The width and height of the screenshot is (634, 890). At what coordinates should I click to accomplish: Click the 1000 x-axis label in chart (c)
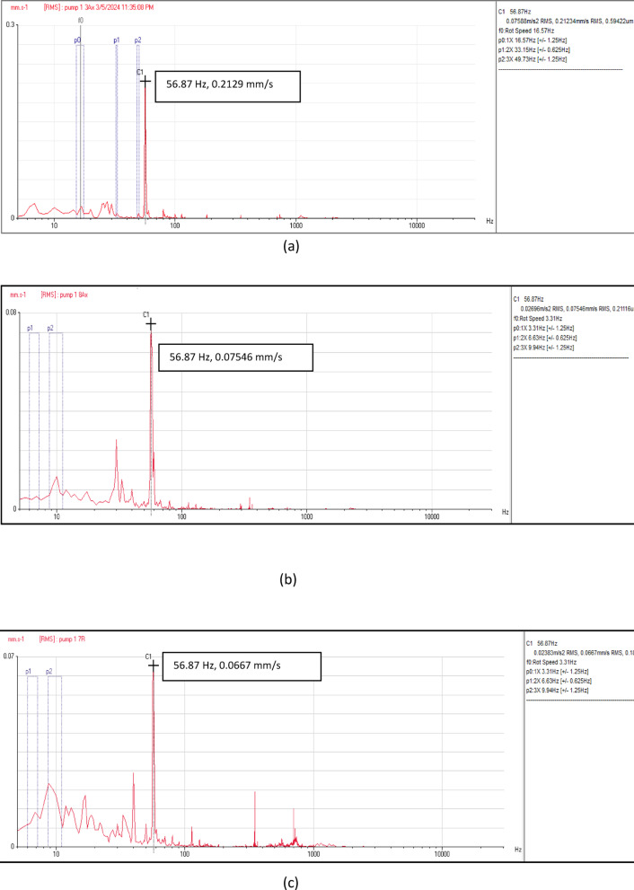pyautogui.click(x=313, y=854)
